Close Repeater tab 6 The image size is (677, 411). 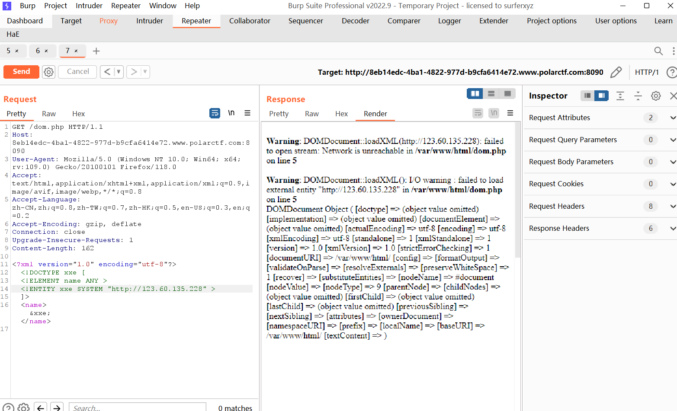coord(46,51)
